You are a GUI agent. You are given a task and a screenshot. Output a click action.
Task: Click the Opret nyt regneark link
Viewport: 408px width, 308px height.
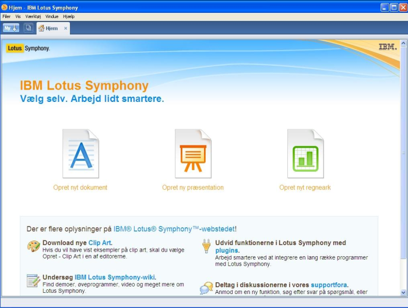pyautogui.click(x=305, y=187)
